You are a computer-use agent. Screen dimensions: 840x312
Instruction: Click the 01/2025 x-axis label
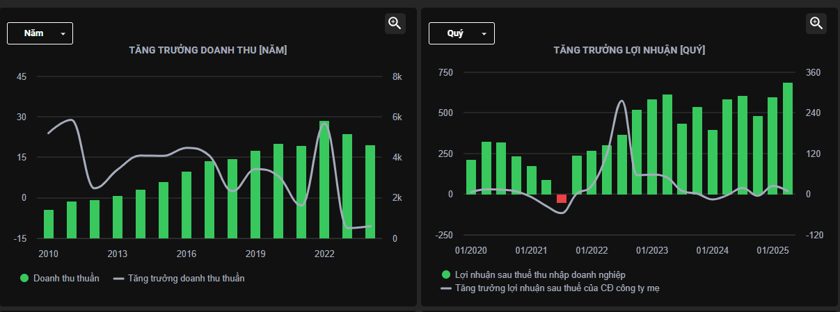click(x=772, y=250)
